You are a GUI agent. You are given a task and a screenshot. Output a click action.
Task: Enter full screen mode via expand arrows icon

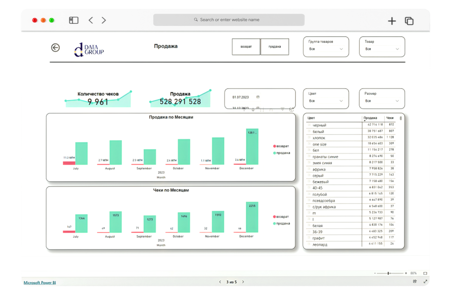point(425,281)
